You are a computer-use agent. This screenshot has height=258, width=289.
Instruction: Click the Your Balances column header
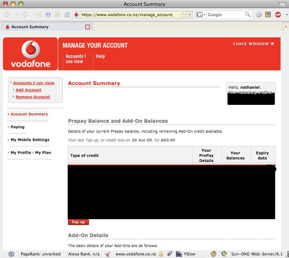(x=235, y=155)
